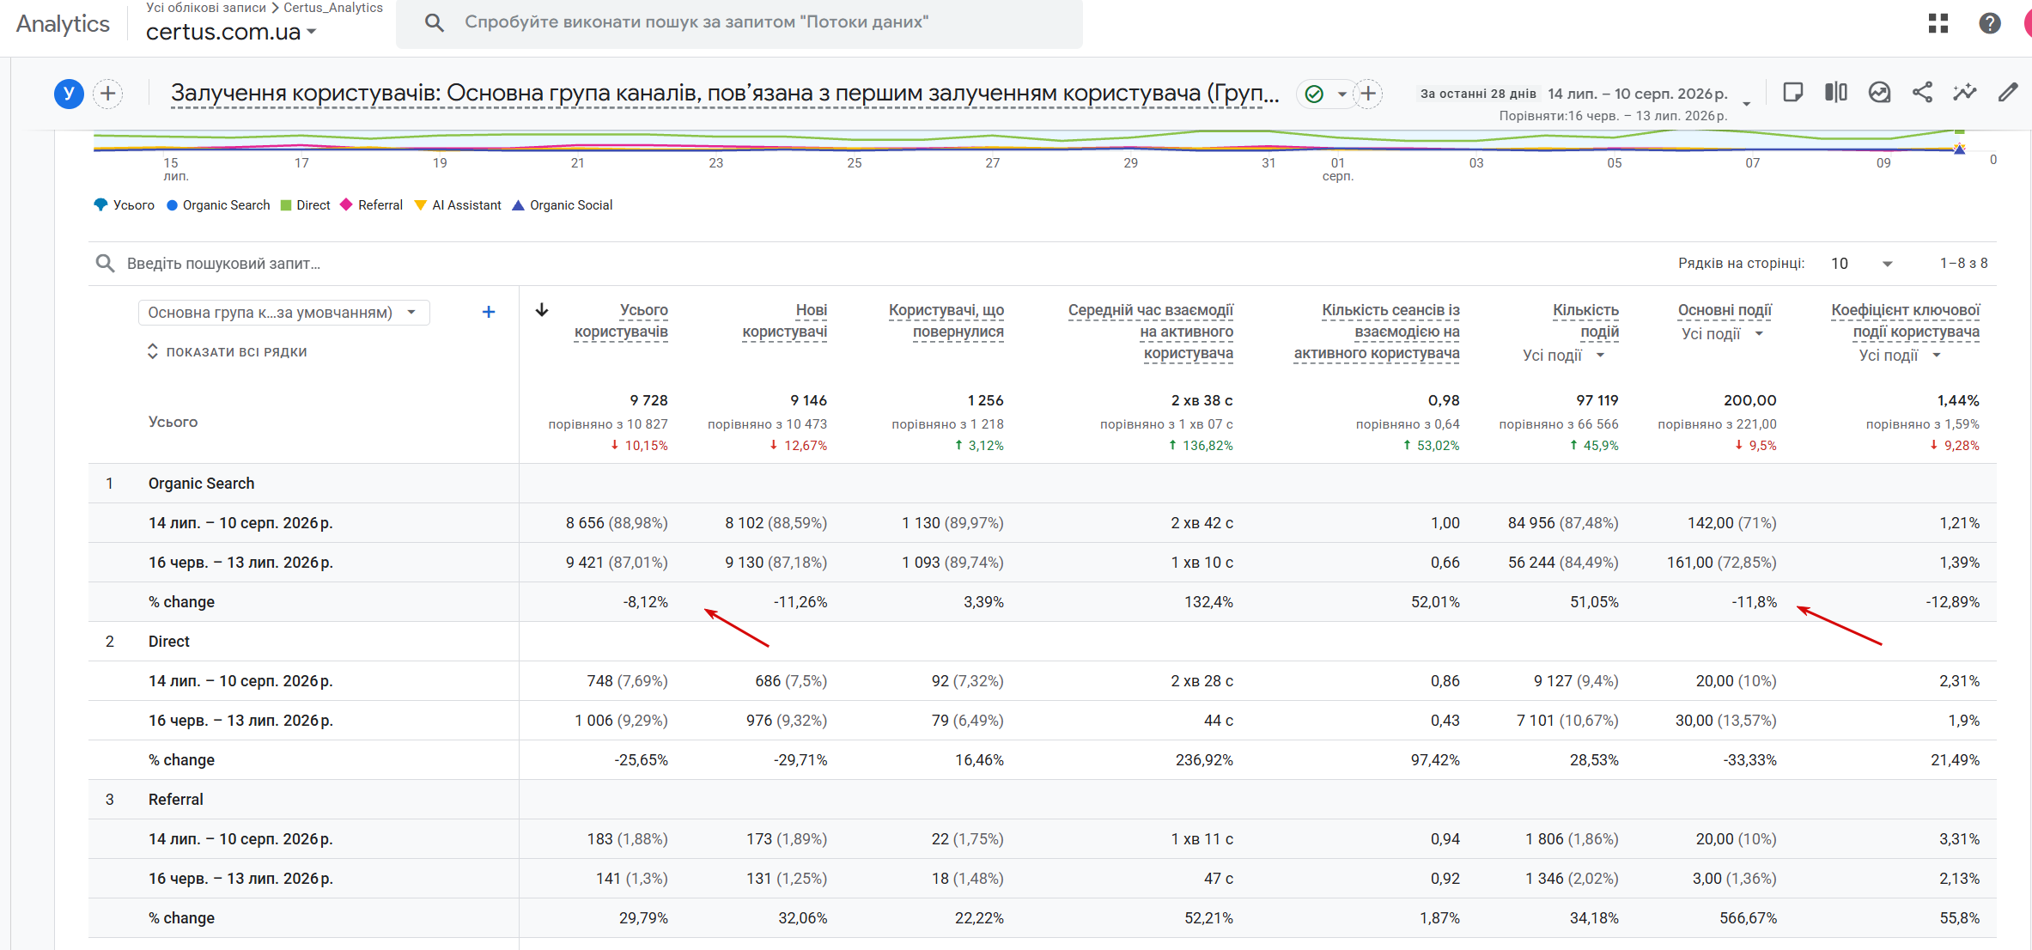Add a secondary dimension with blue plus

[489, 312]
